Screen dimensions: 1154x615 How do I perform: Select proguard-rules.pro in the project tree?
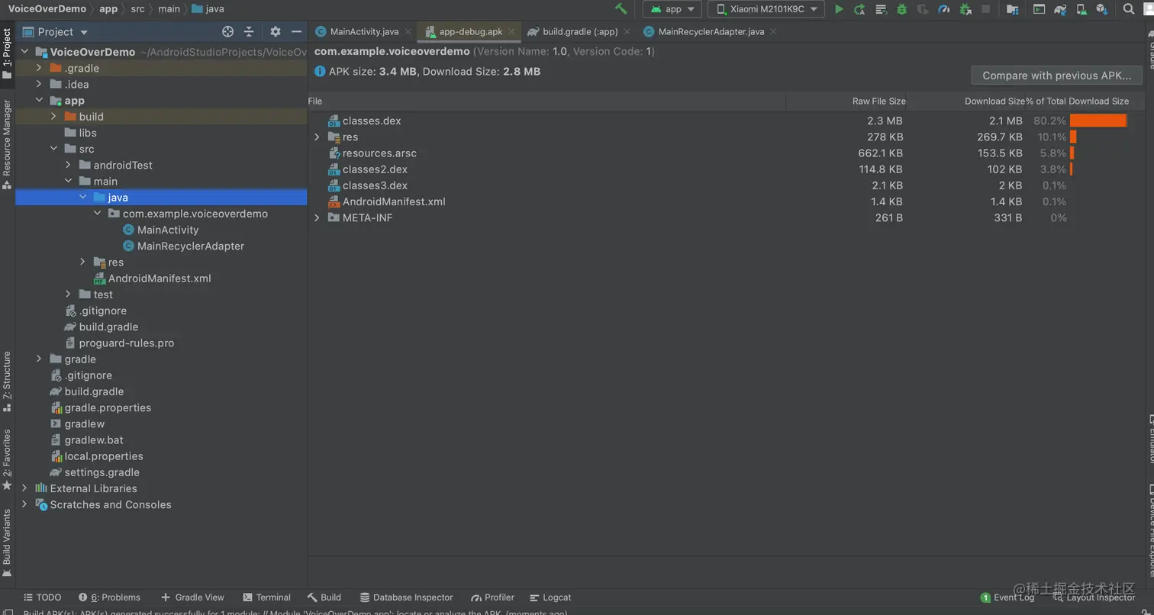click(127, 343)
